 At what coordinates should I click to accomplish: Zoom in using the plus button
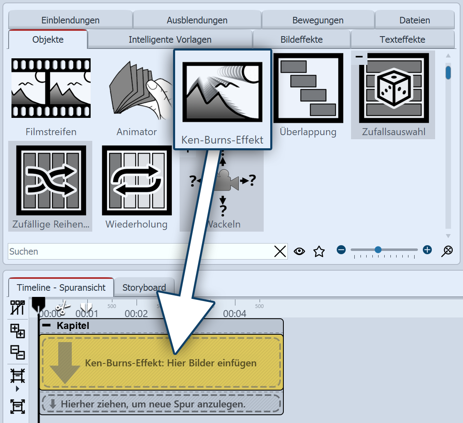427,250
